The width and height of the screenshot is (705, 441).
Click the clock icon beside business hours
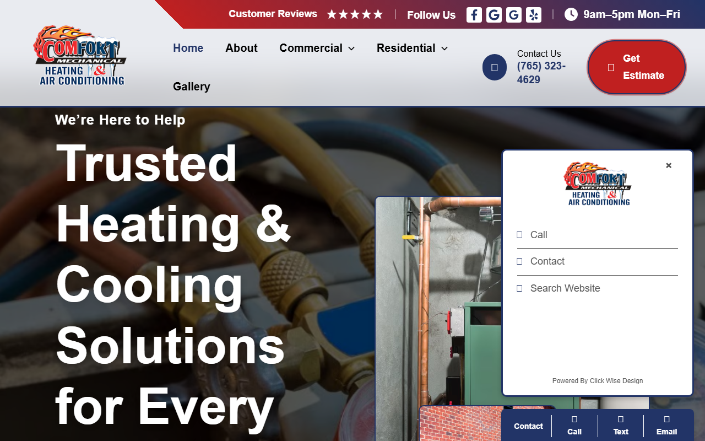(571, 14)
